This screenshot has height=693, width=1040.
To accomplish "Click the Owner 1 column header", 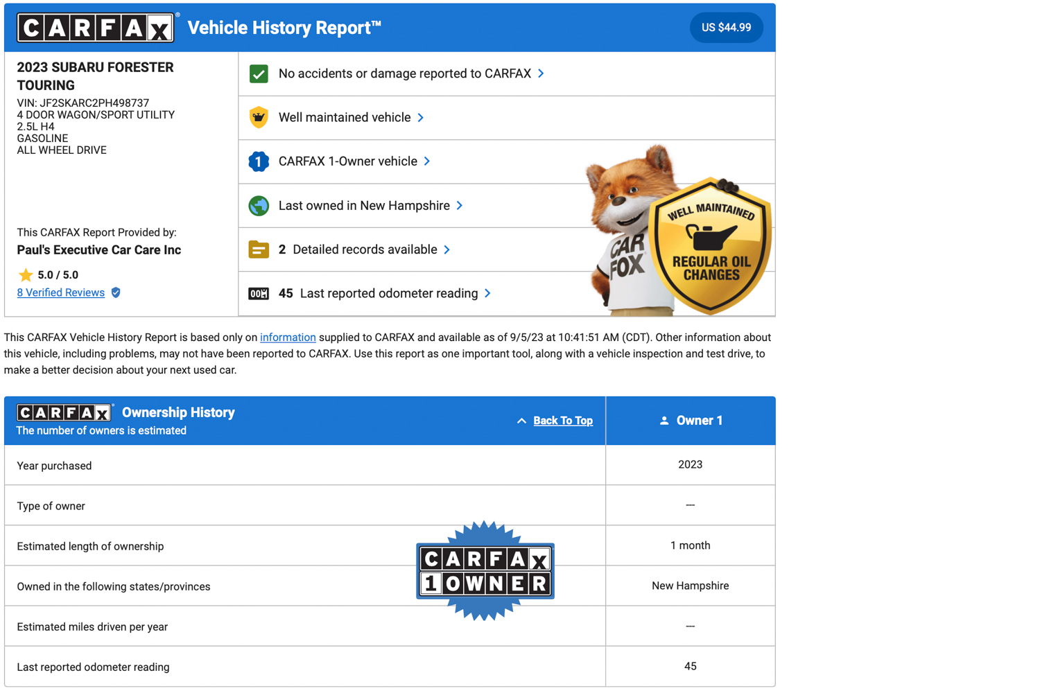I will 691,421.
